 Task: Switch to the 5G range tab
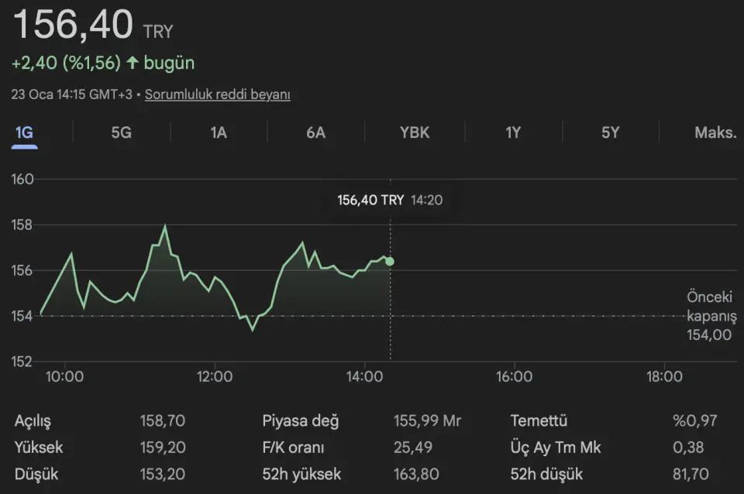pos(121,132)
